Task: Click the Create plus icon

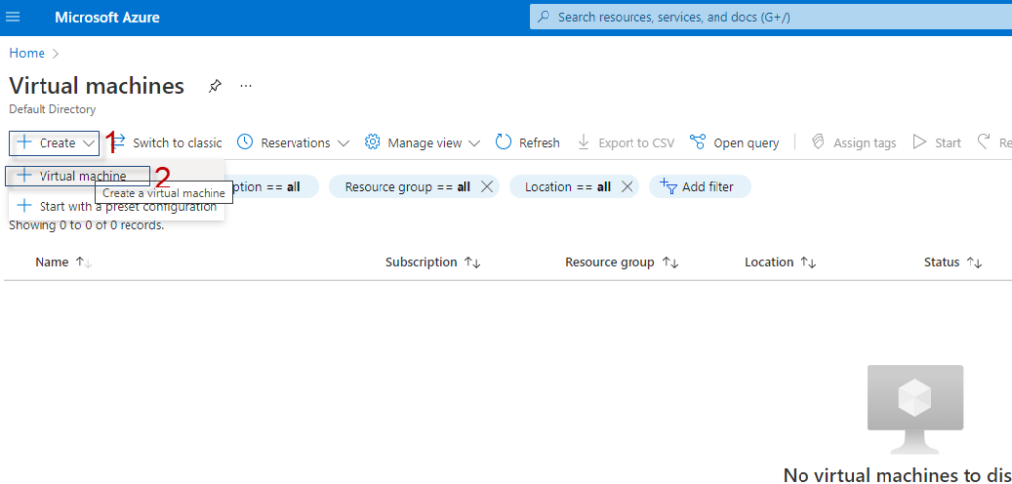Action: 24,142
